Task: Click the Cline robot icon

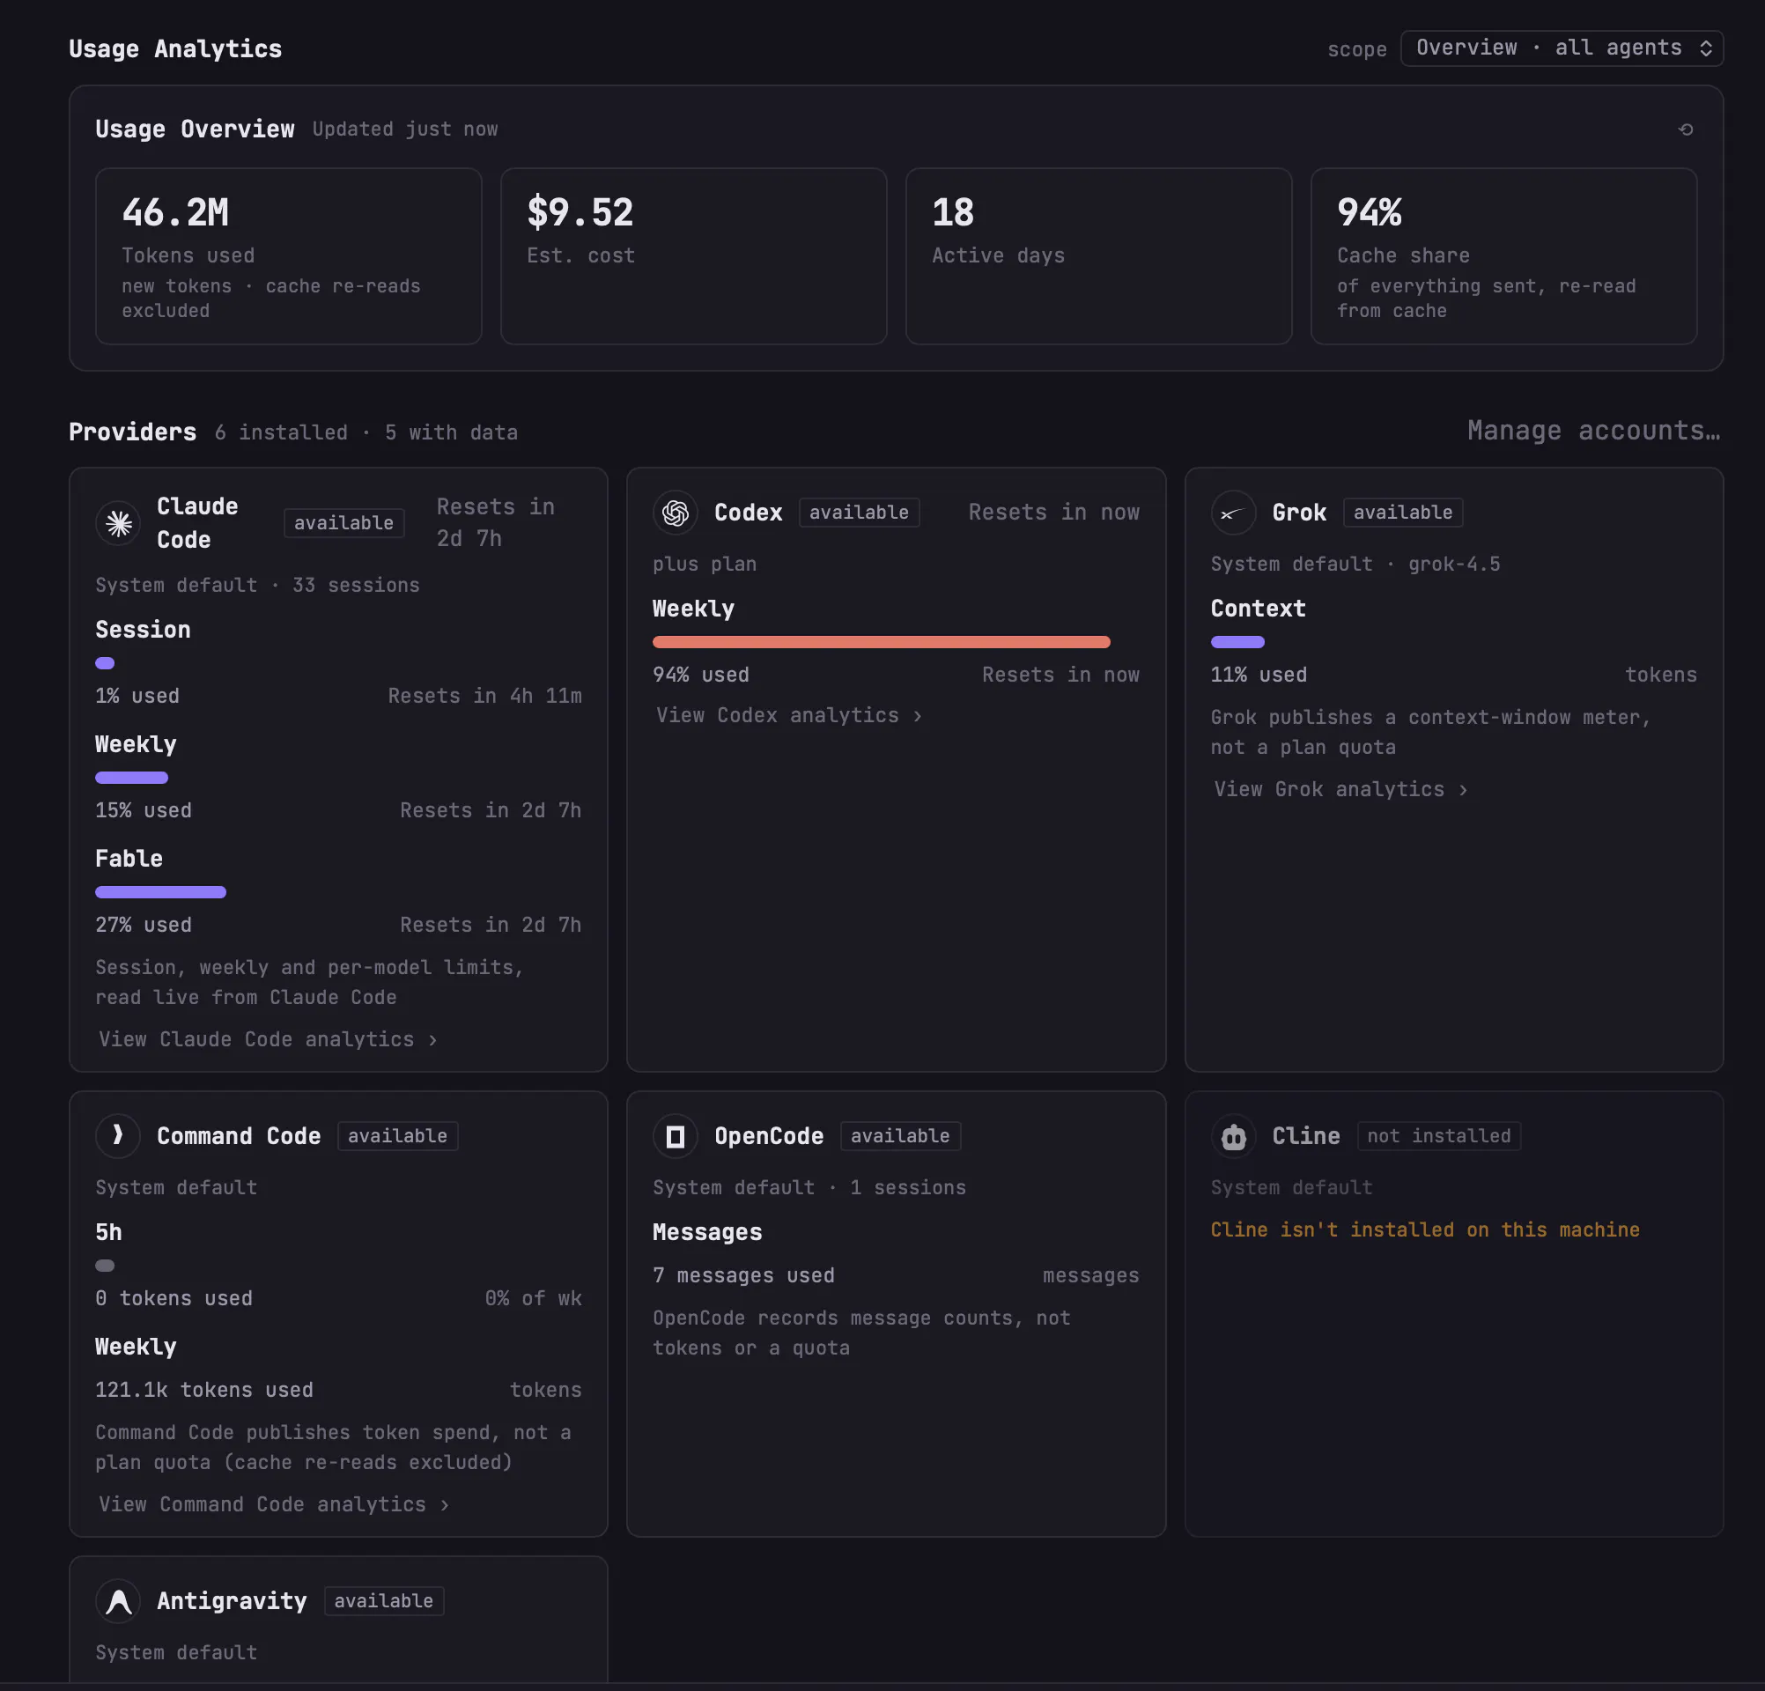Action: (x=1233, y=1135)
